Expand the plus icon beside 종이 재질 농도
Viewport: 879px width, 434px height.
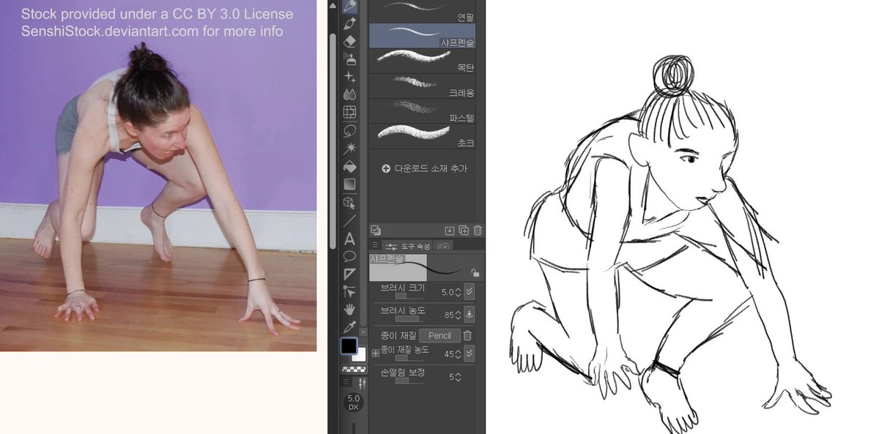tap(376, 353)
